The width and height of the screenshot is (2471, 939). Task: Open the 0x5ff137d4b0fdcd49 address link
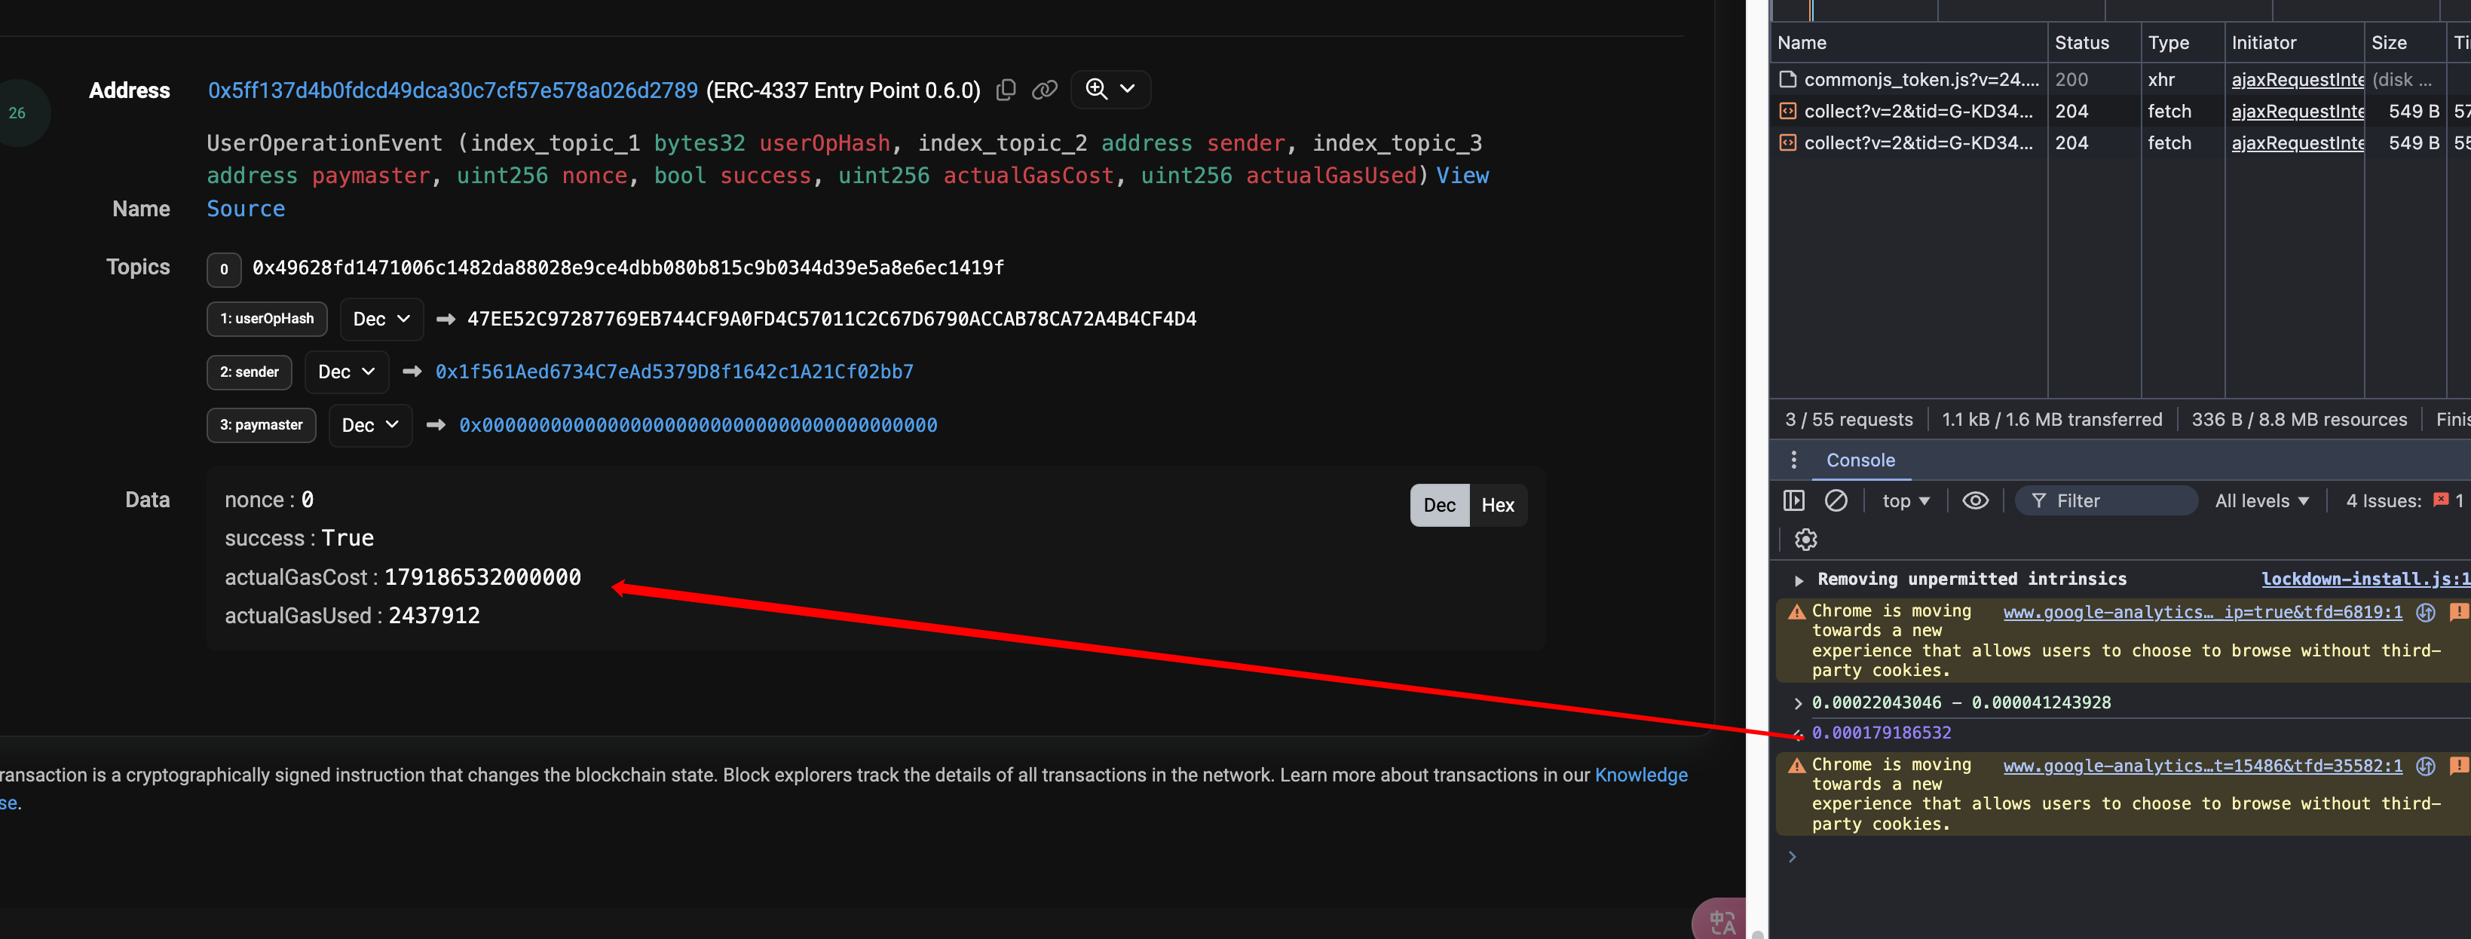[x=453, y=90]
